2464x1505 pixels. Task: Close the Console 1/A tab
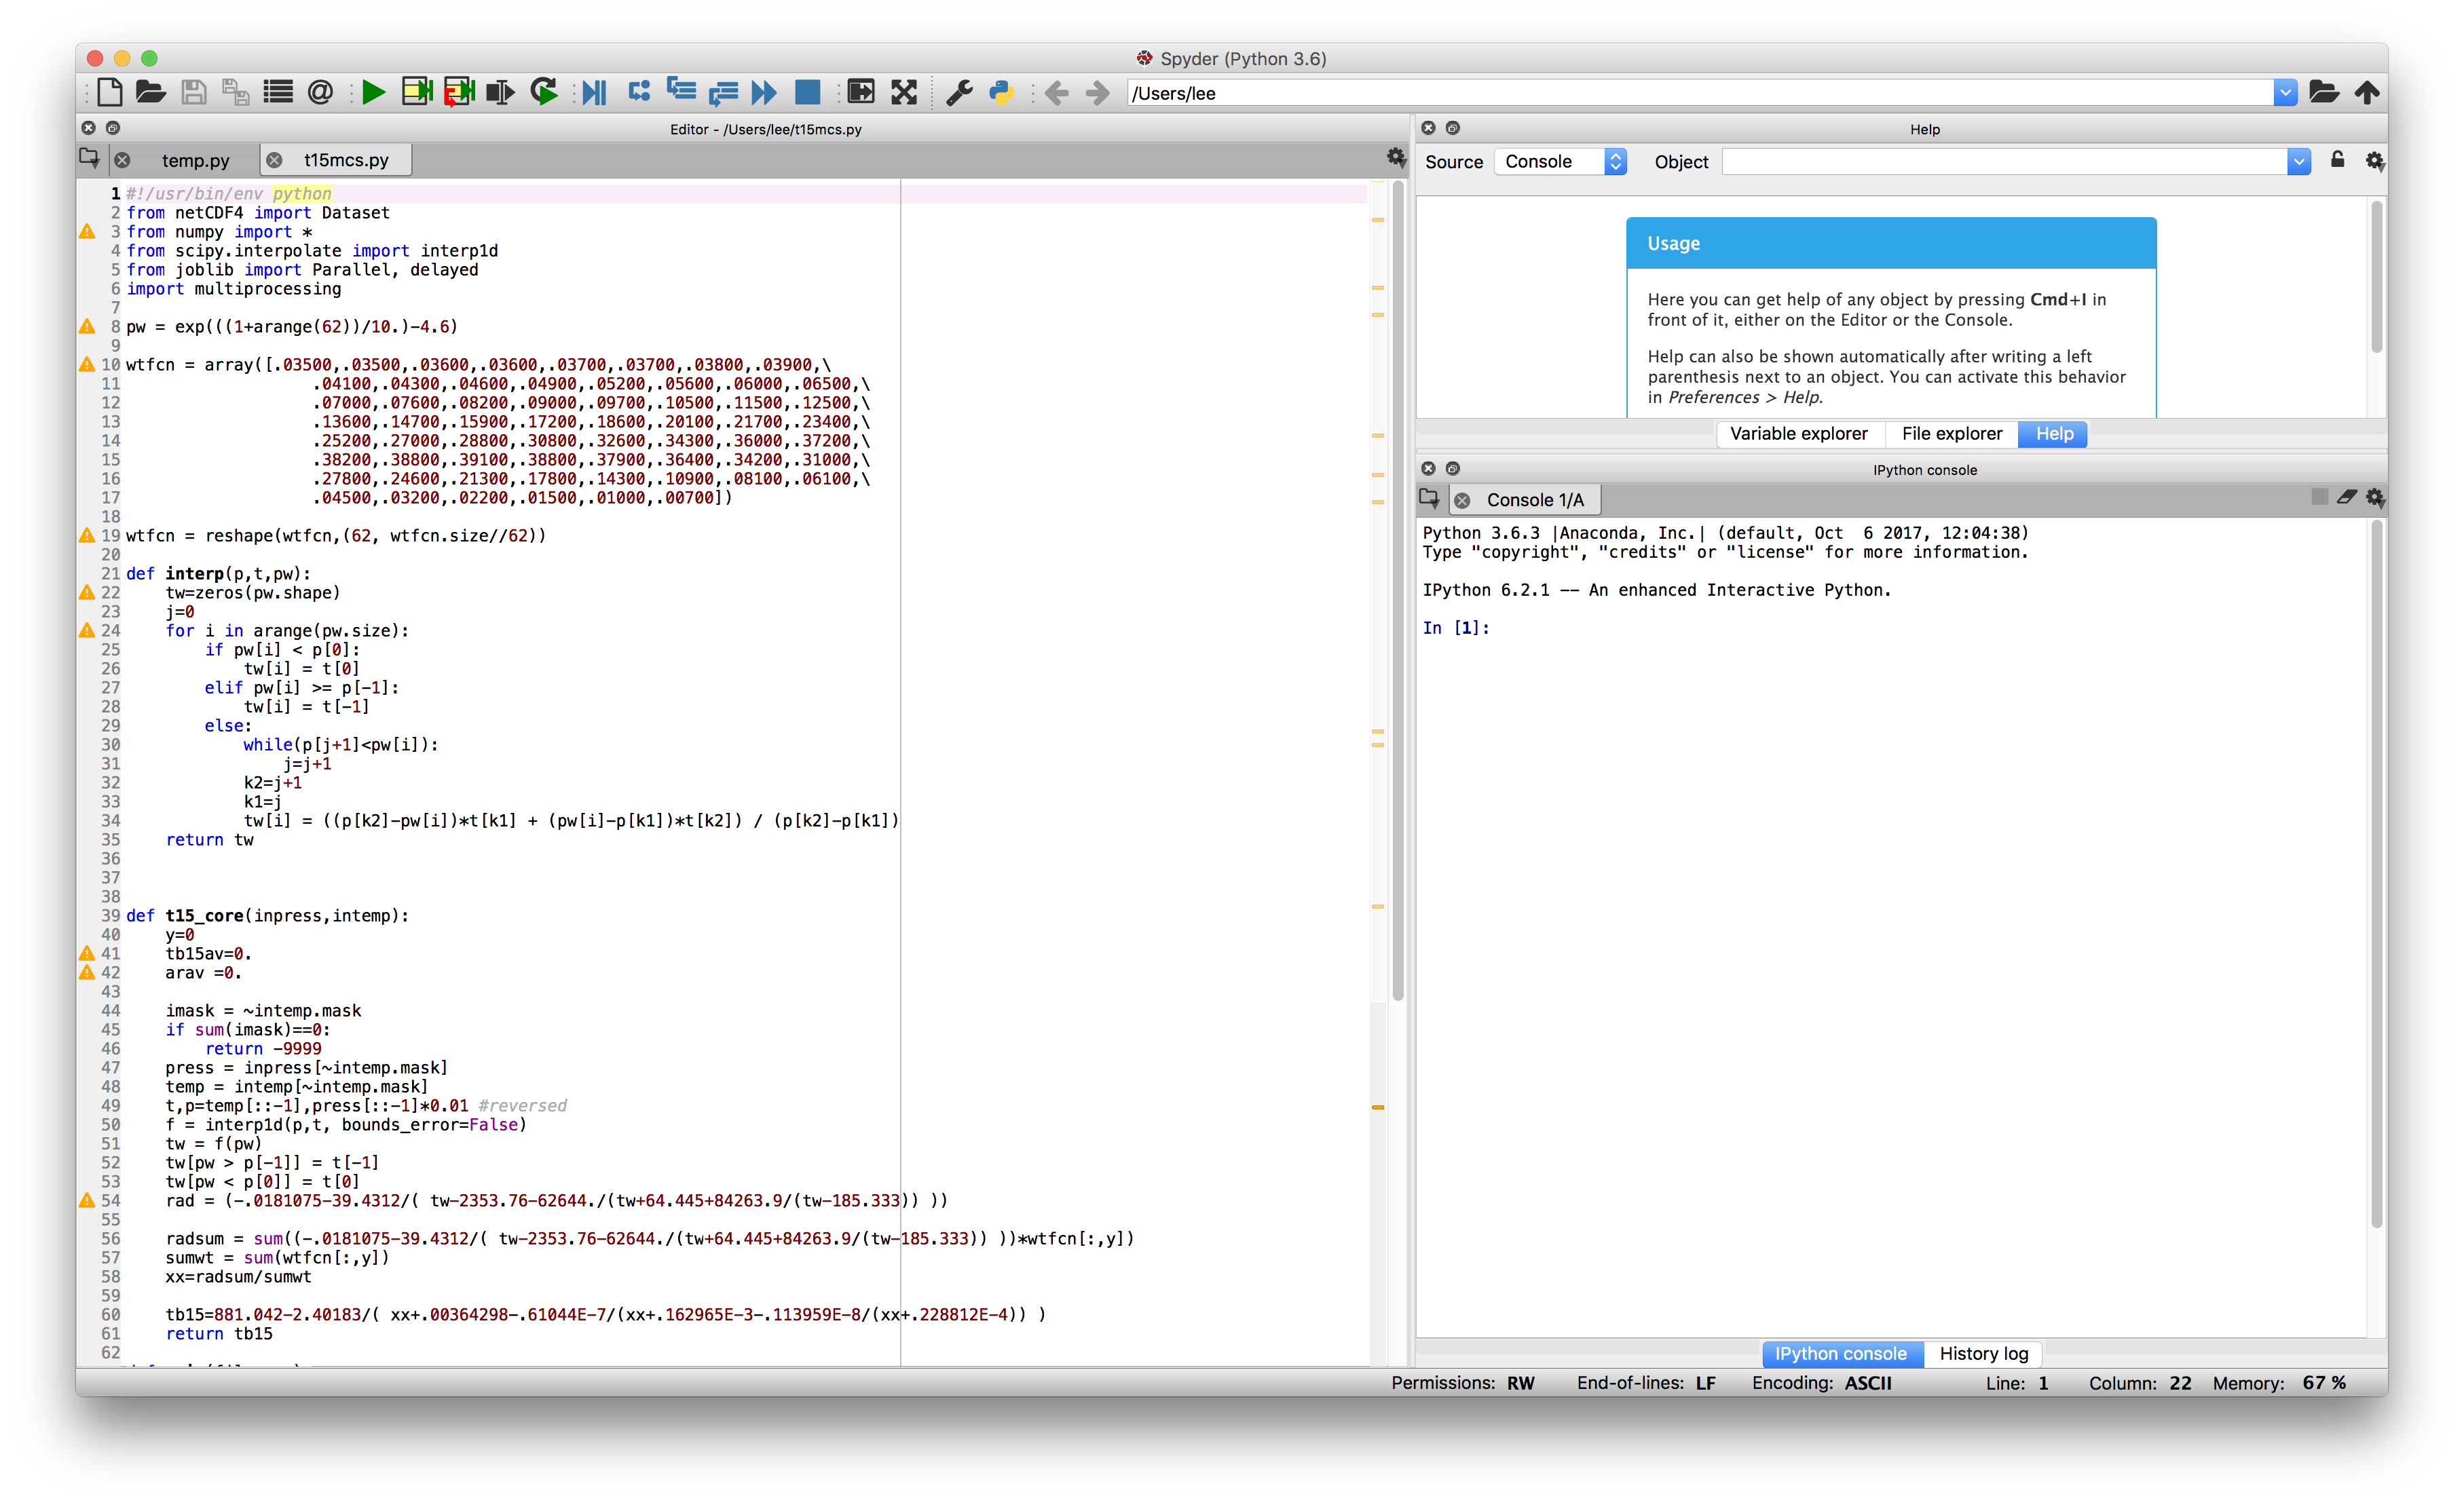point(1462,499)
